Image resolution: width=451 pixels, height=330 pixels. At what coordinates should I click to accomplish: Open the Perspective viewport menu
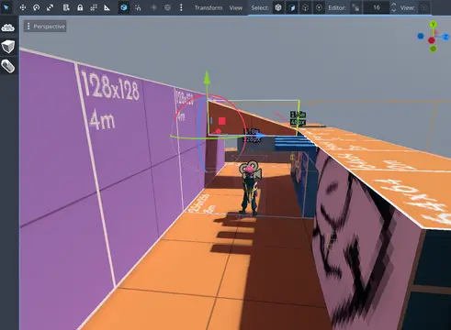[x=45, y=27]
